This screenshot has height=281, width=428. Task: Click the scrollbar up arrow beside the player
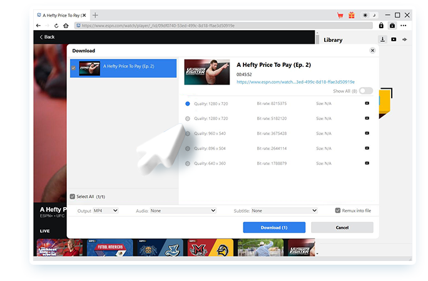(317, 33)
